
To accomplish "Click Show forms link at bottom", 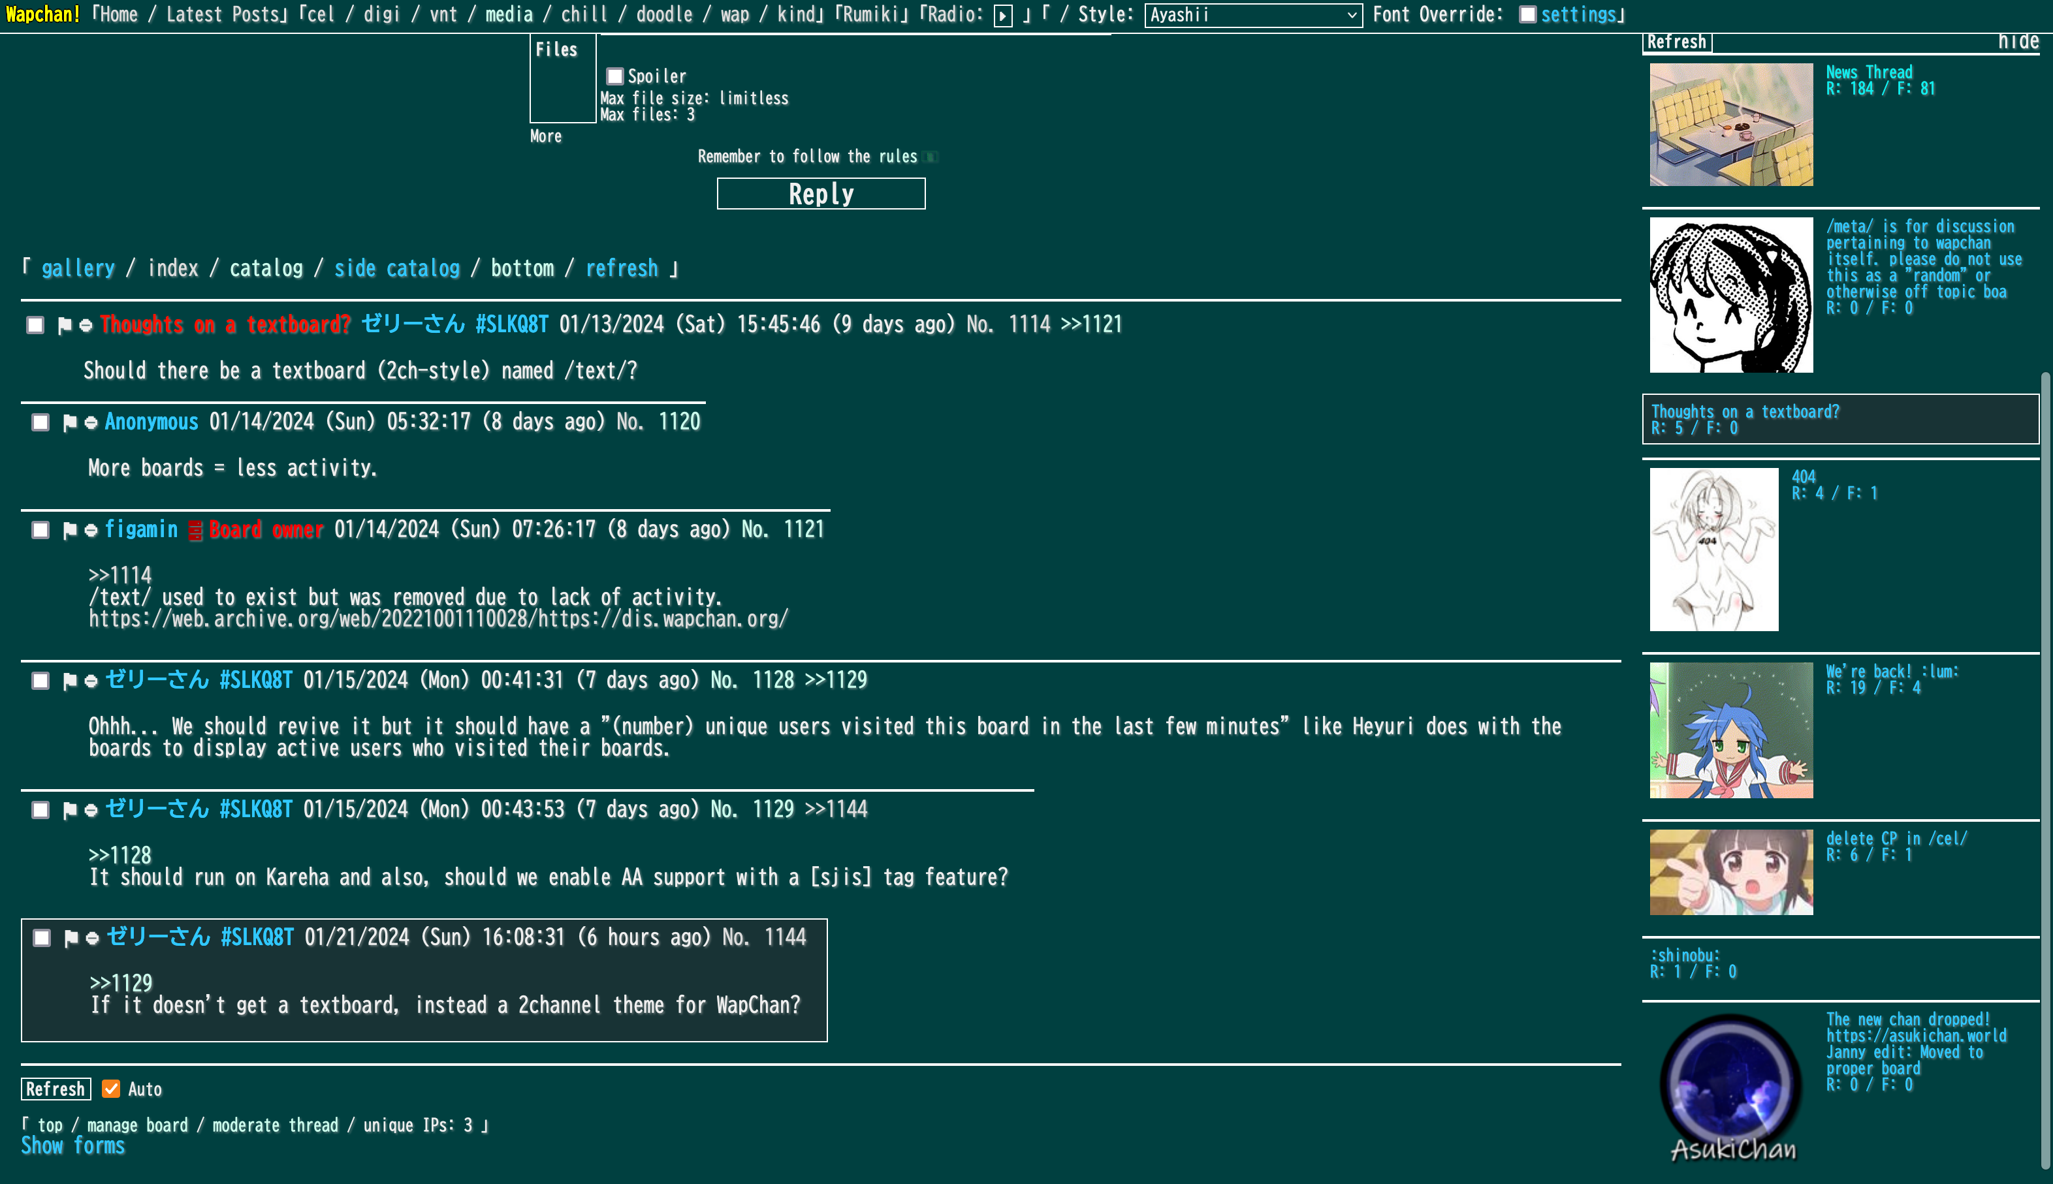I will (x=73, y=1145).
